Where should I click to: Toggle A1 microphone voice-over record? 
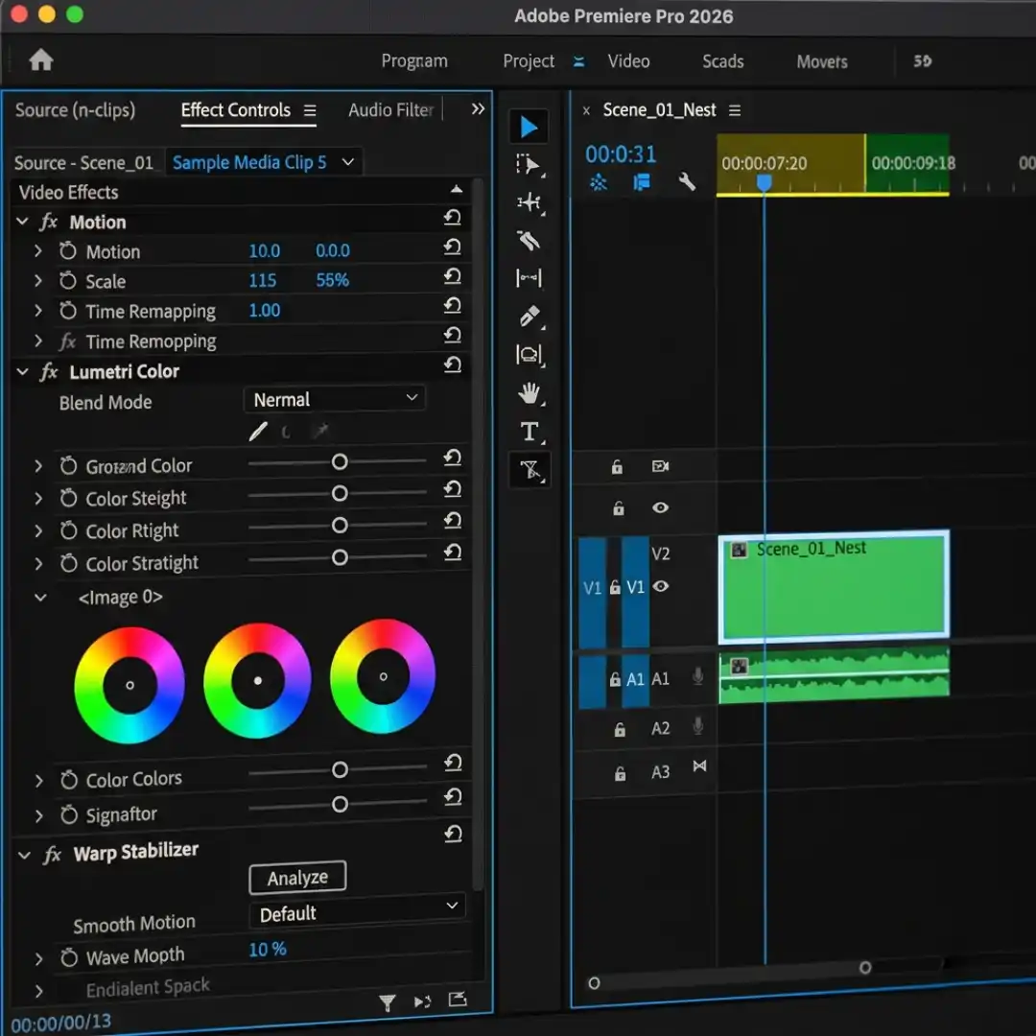[x=697, y=676]
